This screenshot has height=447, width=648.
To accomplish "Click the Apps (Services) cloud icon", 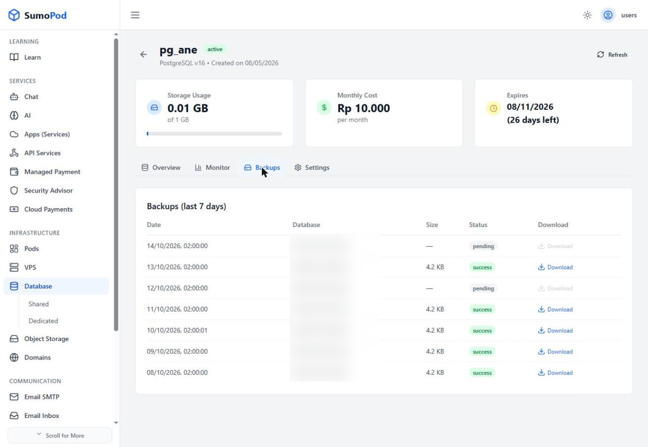I will coord(14,134).
